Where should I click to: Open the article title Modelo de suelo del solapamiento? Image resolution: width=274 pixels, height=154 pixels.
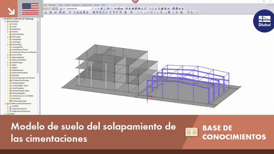93,132
